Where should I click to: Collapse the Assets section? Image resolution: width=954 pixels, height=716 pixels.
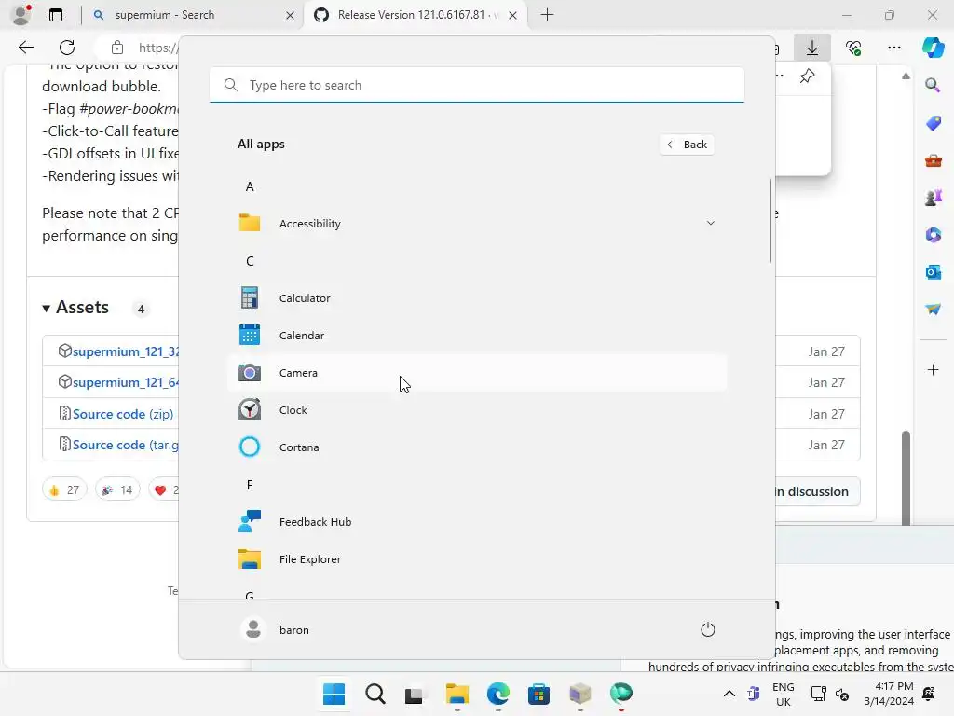[75, 308]
